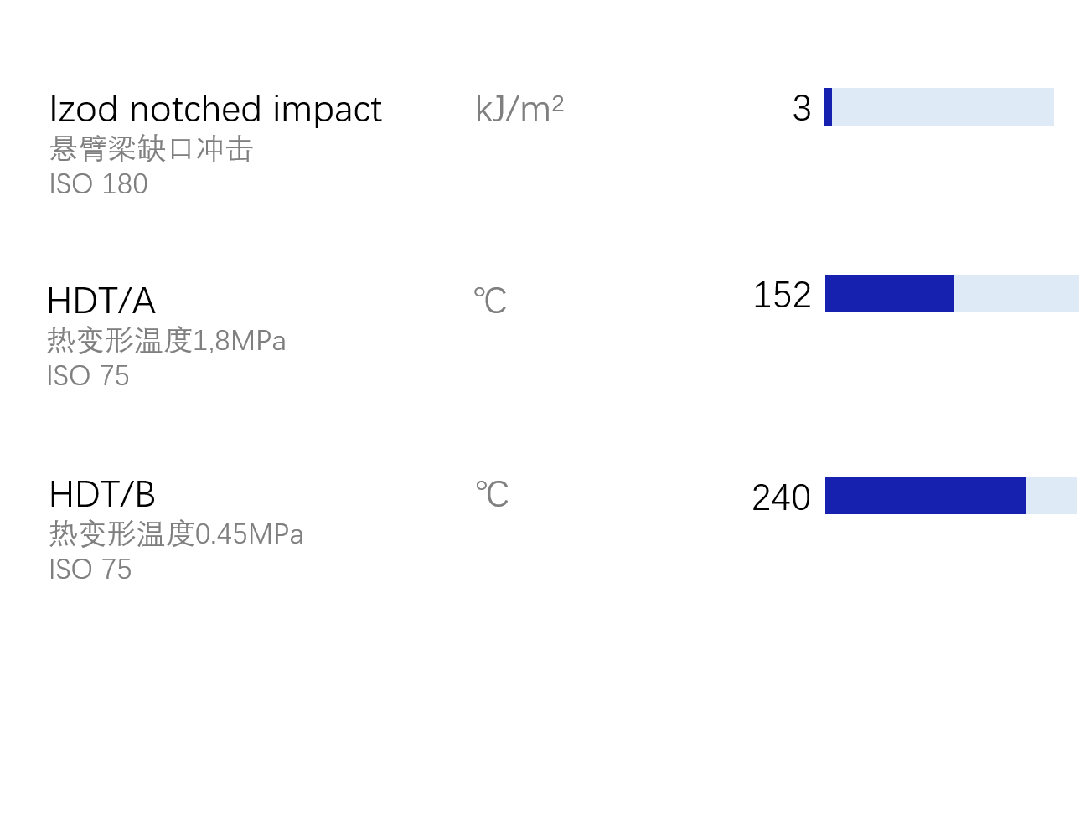
Task: Click the dark-blue filled HDT/A bar
Action: pyautogui.click(x=889, y=294)
